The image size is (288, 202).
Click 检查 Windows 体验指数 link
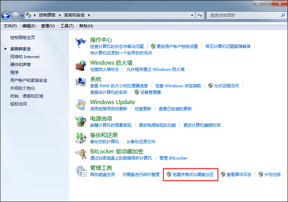coord(178,86)
